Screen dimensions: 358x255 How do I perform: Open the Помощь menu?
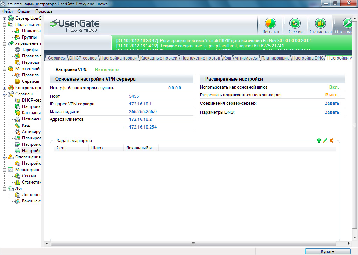[x=44, y=11]
